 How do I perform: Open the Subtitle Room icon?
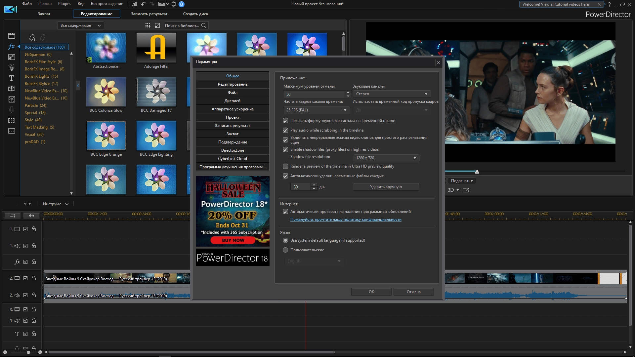(12, 131)
